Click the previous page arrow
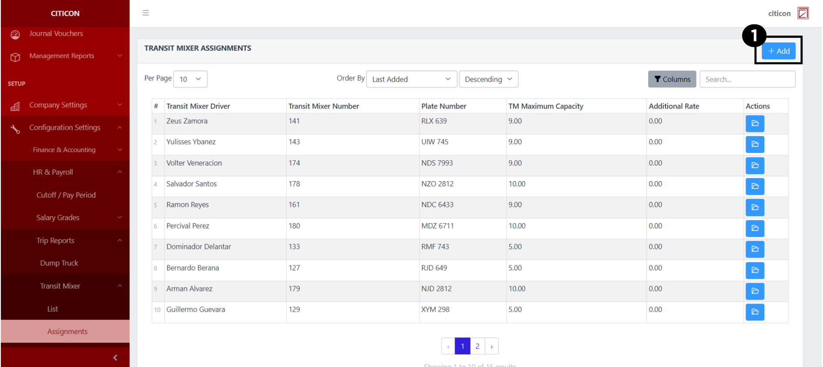 coord(448,346)
